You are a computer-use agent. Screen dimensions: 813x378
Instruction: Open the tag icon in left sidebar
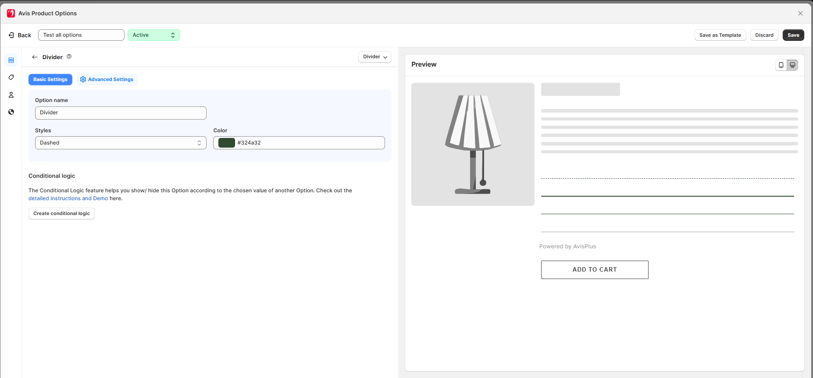click(11, 77)
